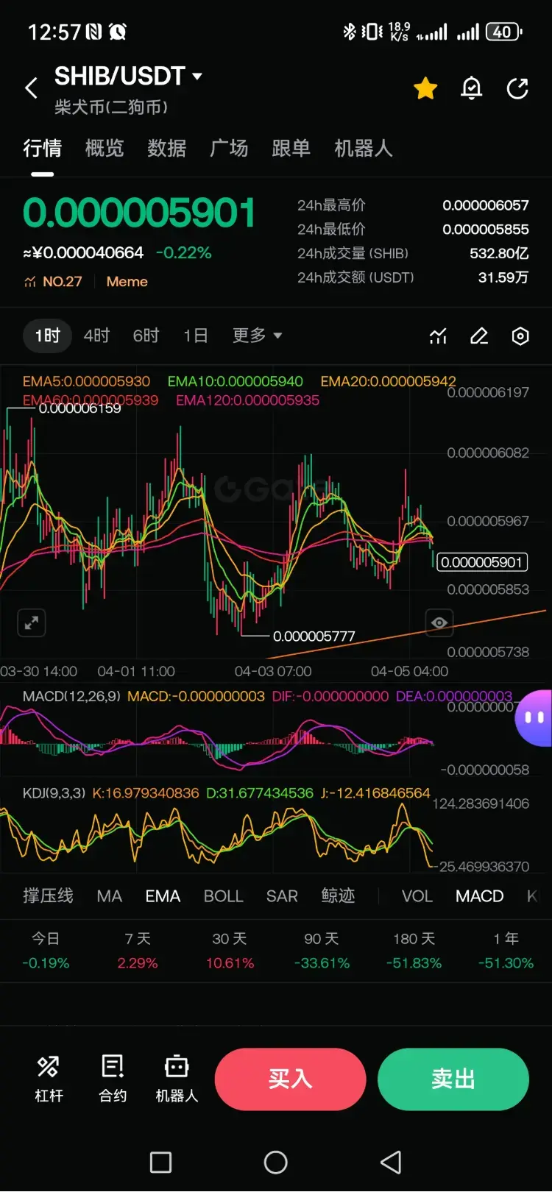Open chart settings hexagon icon
Screen dimensions: 552x1192
[520, 336]
